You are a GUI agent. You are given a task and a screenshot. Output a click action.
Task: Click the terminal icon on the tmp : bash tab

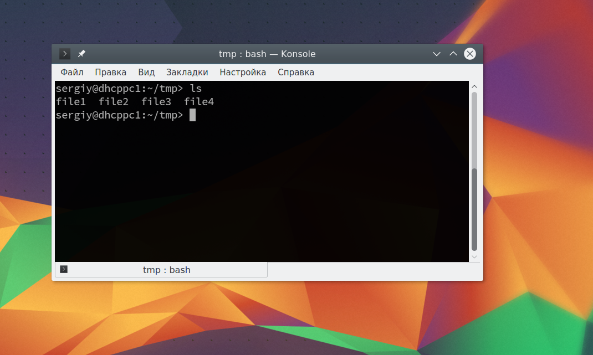[x=64, y=269]
